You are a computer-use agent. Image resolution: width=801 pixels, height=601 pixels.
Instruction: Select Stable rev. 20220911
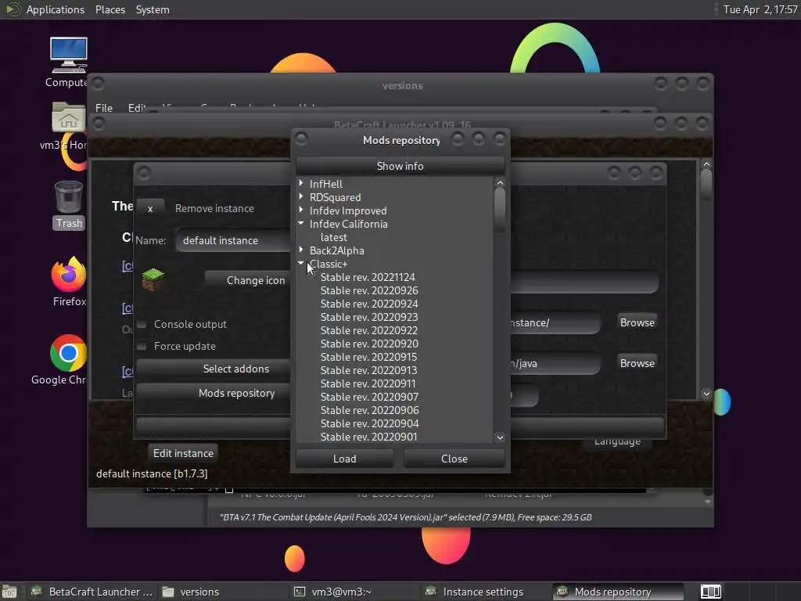(x=368, y=383)
